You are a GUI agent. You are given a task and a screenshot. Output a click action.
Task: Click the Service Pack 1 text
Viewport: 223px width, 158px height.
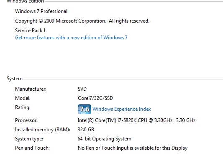point(31,31)
